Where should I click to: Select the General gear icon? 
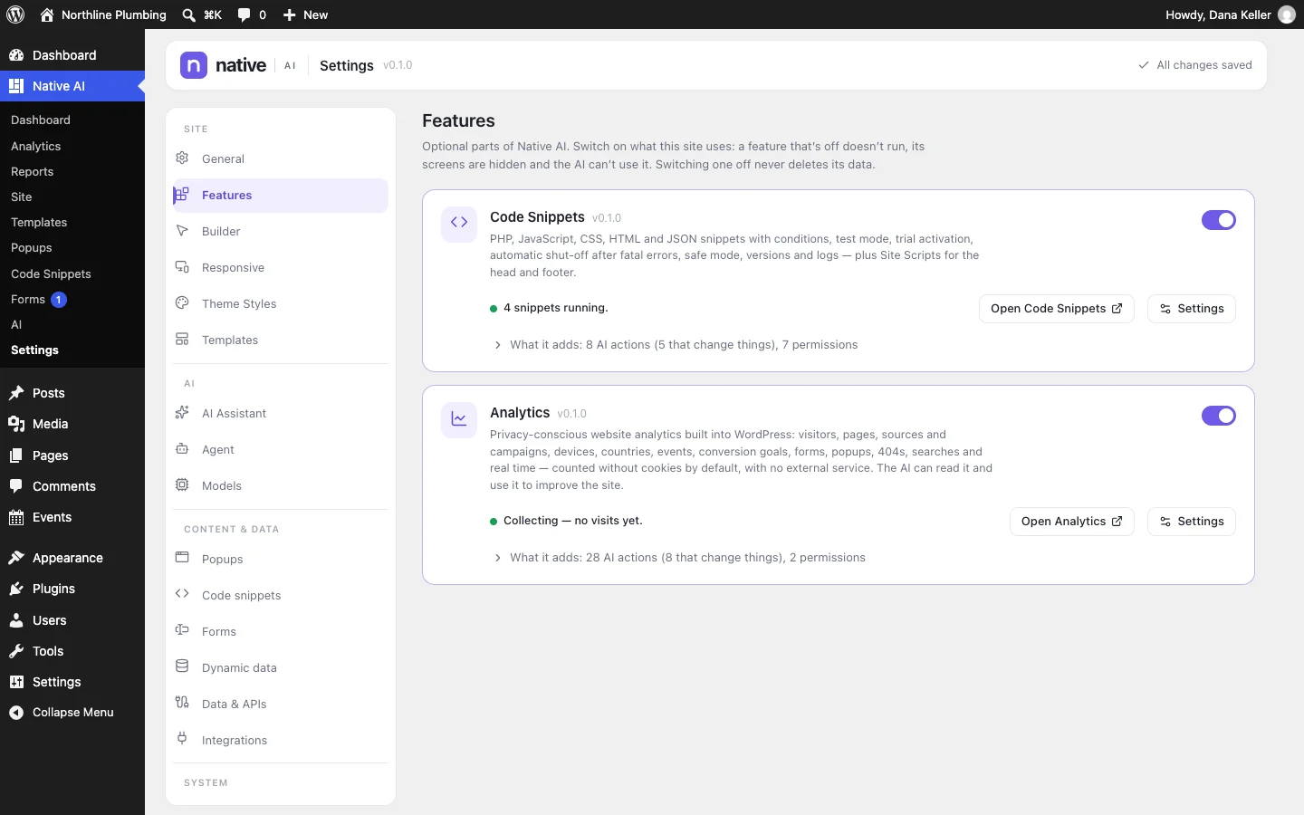point(182,158)
